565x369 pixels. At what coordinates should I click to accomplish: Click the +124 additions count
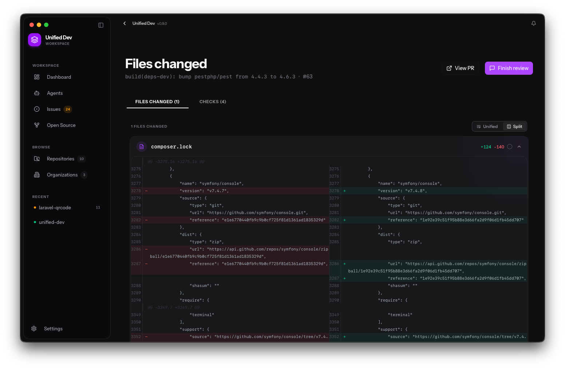(486, 147)
